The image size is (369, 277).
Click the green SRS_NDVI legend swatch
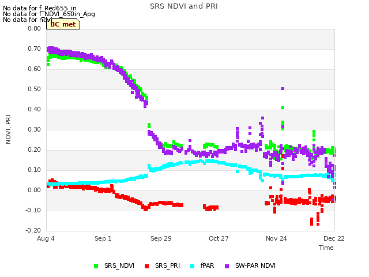[x=96, y=267]
